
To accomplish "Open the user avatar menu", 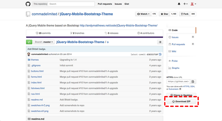I will (x=193, y=4).
